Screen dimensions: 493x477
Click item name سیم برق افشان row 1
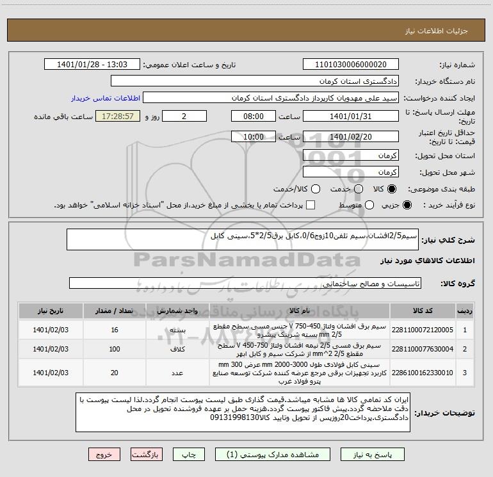pyautogui.click(x=300, y=330)
